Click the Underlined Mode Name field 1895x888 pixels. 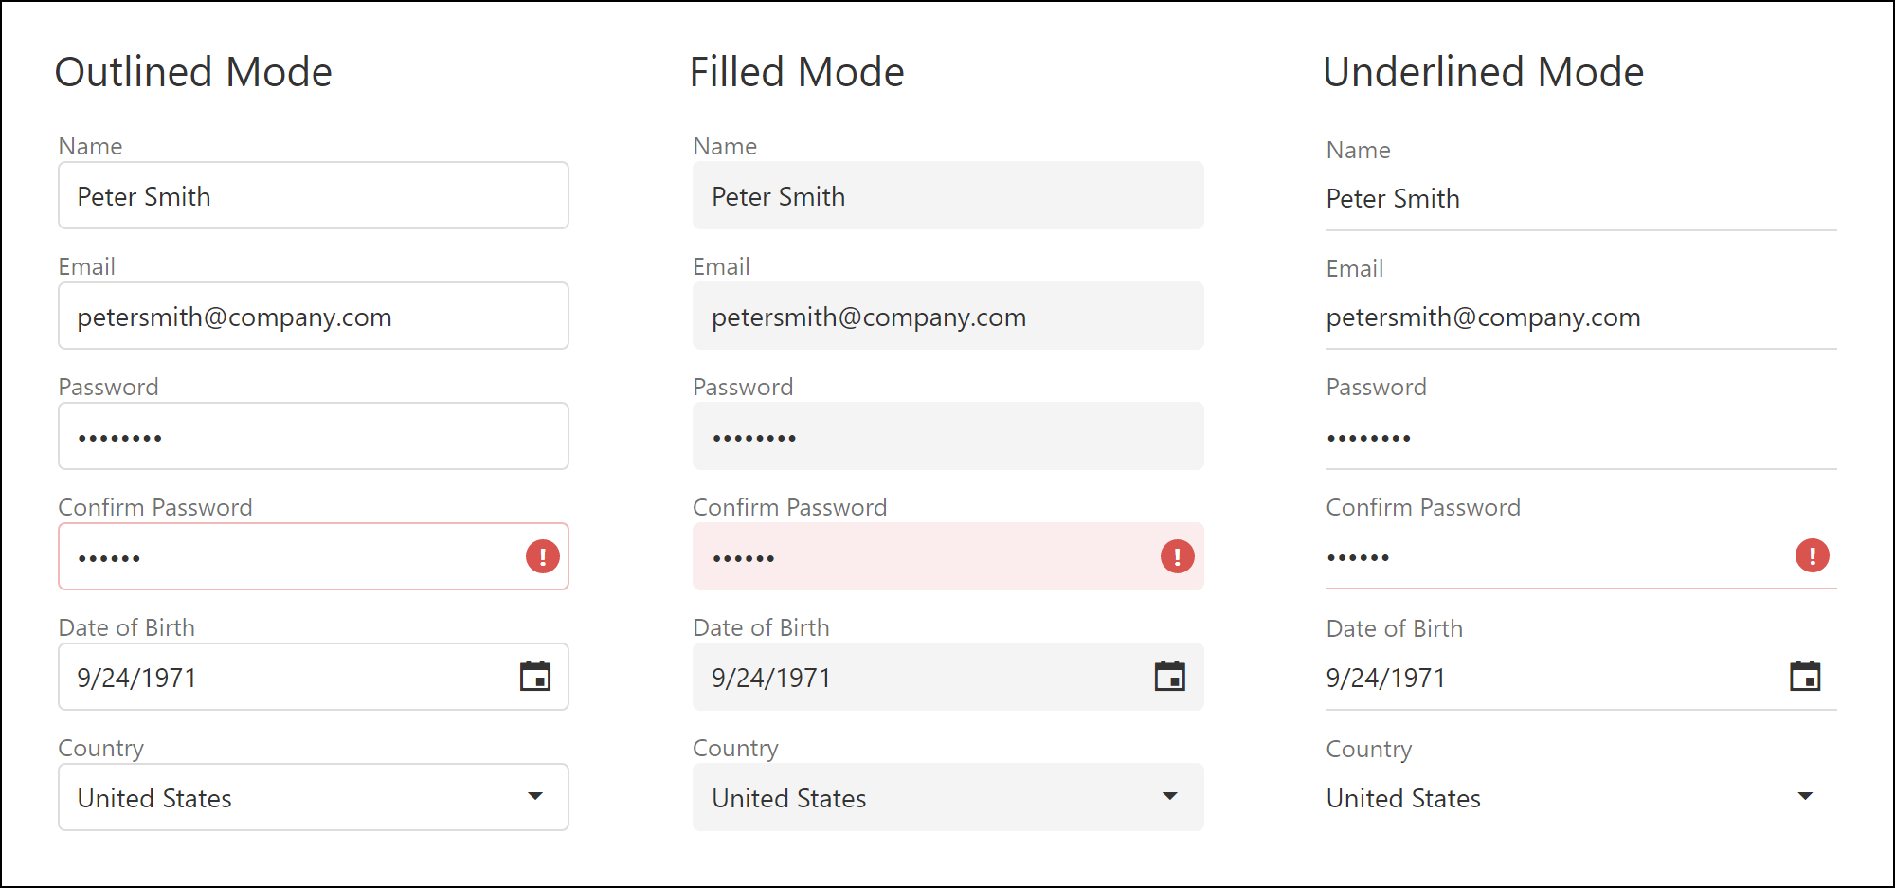coord(1580,199)
